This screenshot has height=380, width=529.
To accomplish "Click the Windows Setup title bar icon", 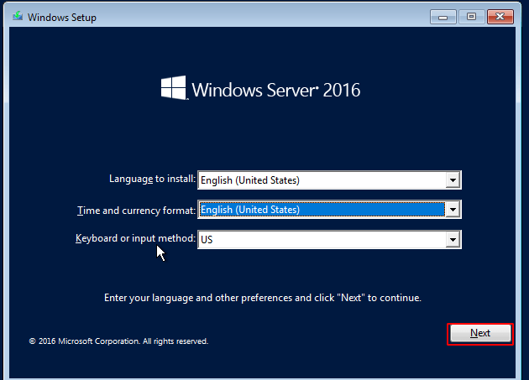I will pos(18,16).
